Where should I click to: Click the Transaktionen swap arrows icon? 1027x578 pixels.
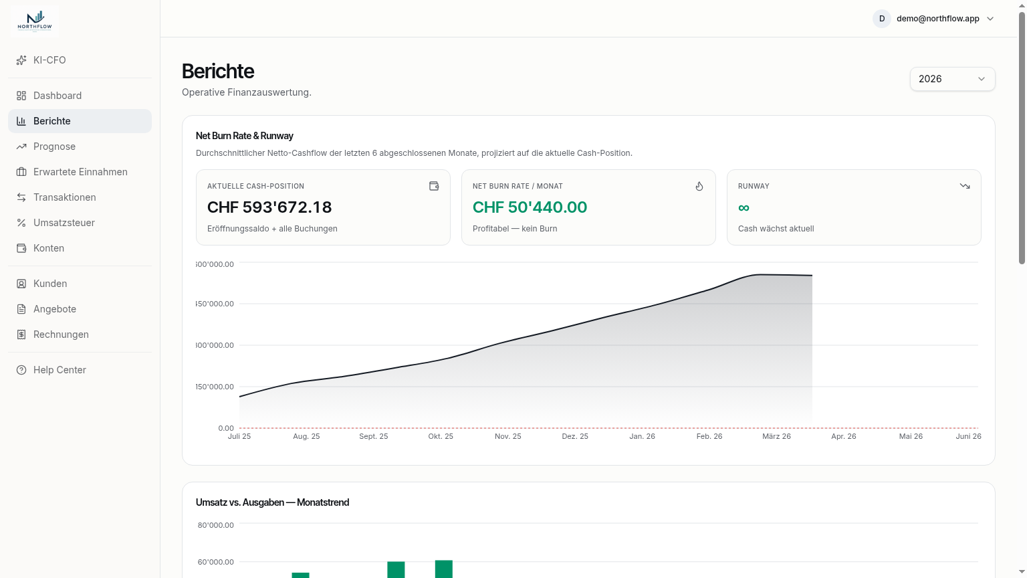coord(21,197)
